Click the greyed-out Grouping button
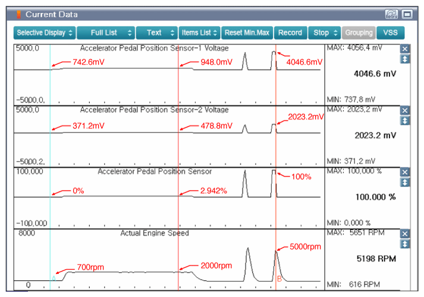The height and width of the screenshot is (297, 424). tap(359, 33)
